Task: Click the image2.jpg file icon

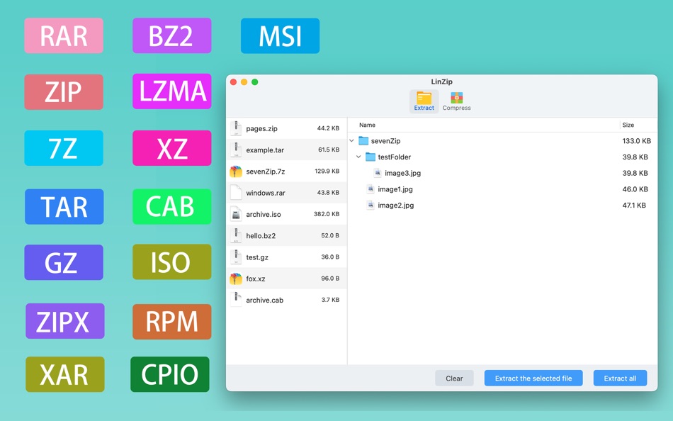Action: (x=371, y=205)
